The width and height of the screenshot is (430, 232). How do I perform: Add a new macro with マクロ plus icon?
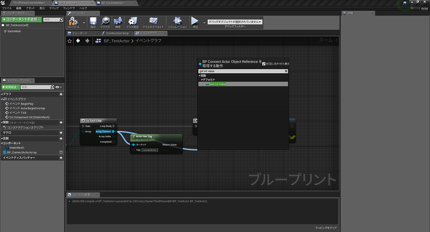click(x=61, y=133)
